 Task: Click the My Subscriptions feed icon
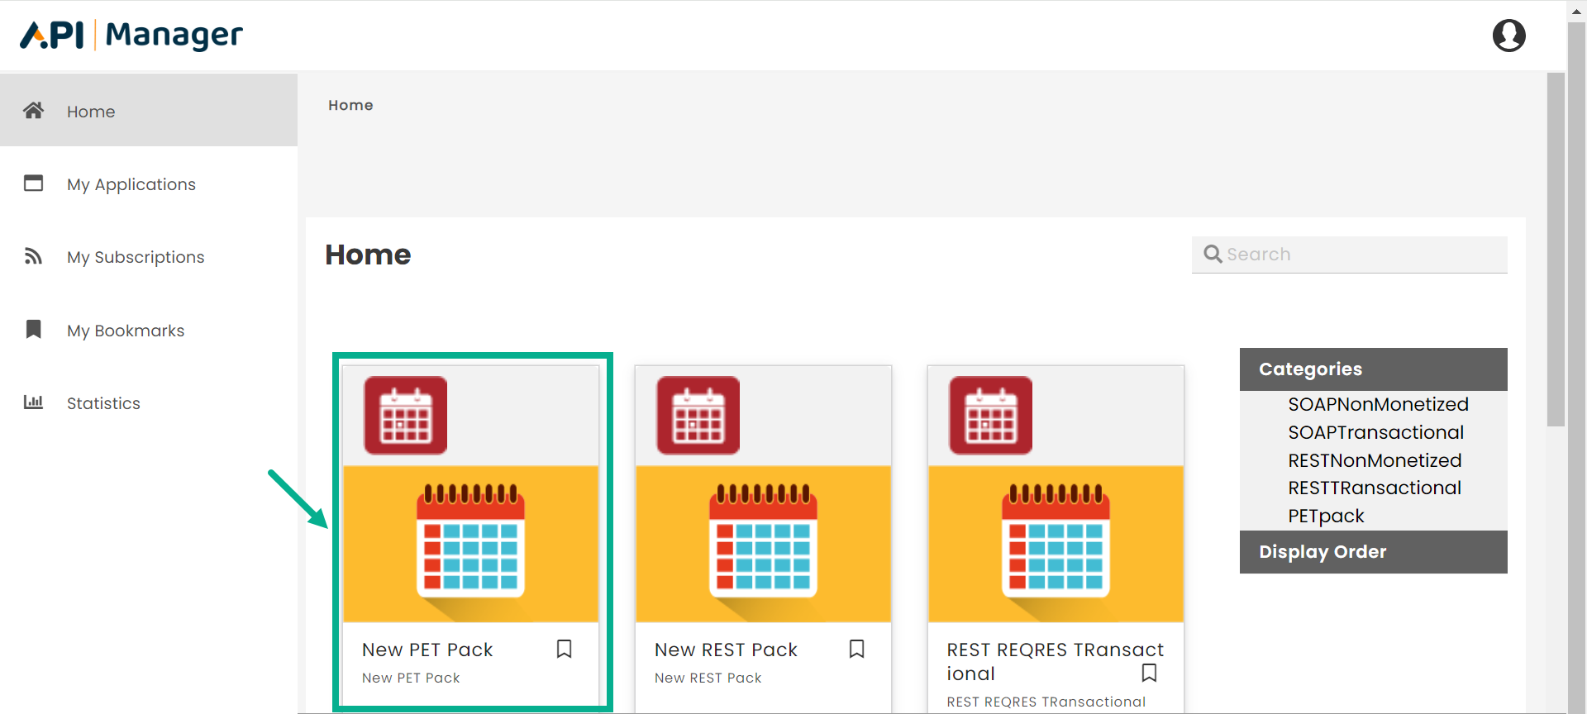coord(33,256)
